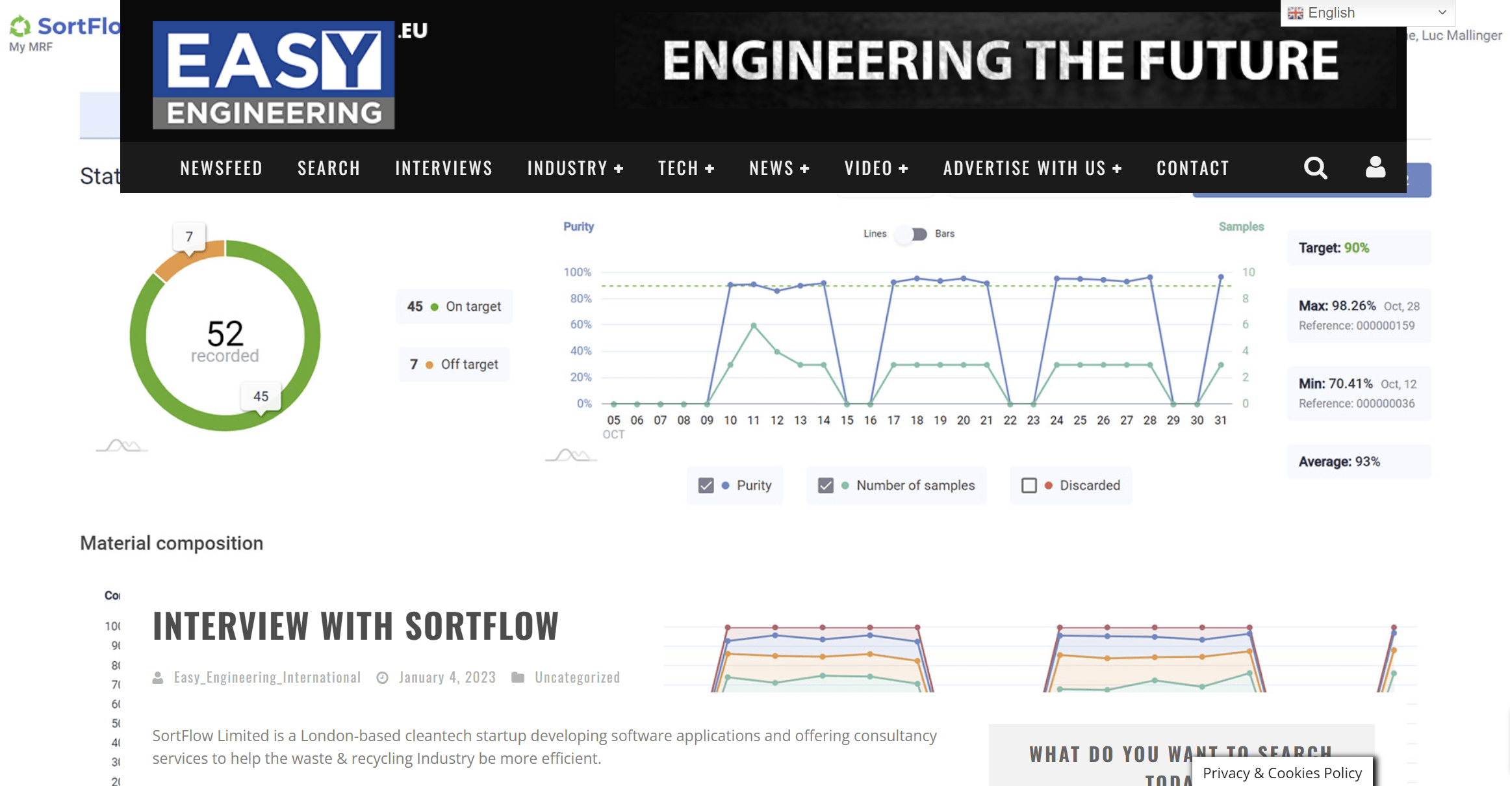1510x786 pixels.
Task: Click the search magnifier icon
Action: pos(1315,168)
